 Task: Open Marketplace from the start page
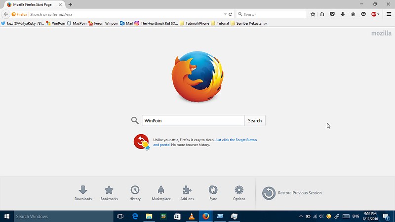pyautogui.click(x=161, y=193)
